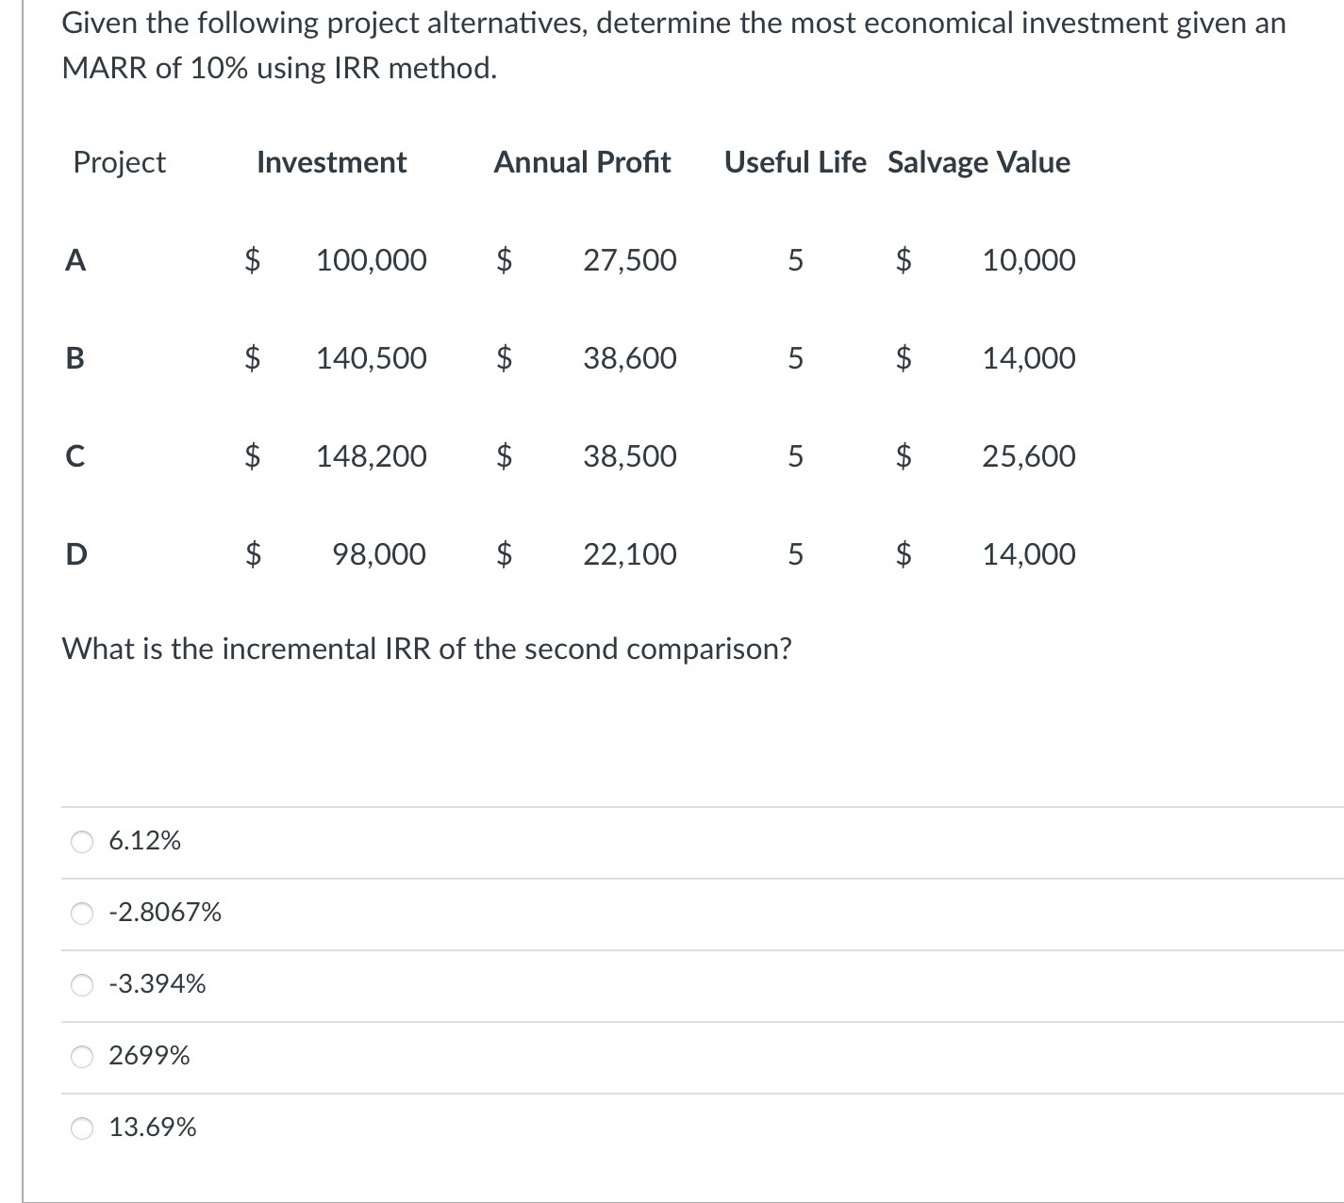Click the Project C salvage value 25,600
1344x1203 pixels.
[x=1028, y=456]
